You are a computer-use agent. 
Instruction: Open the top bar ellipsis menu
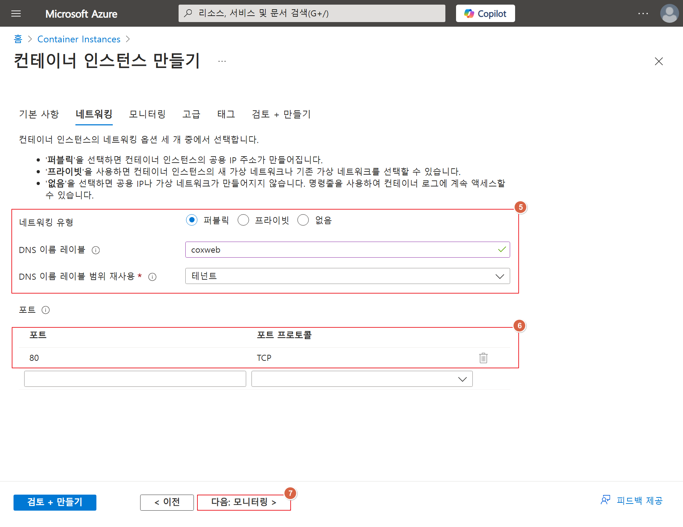click(643, 14)
